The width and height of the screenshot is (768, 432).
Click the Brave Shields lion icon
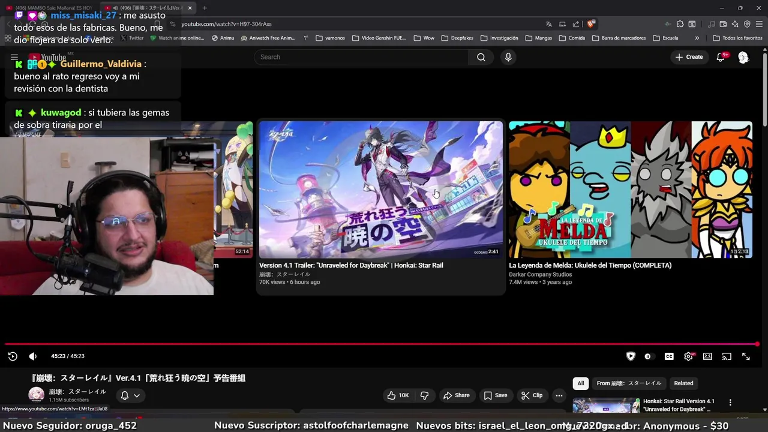pyautogui.click(x=591, y=24)
